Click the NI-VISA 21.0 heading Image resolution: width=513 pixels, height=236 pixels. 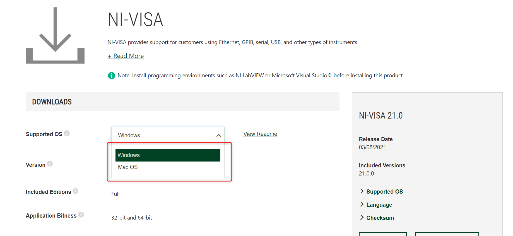point(381,115)
